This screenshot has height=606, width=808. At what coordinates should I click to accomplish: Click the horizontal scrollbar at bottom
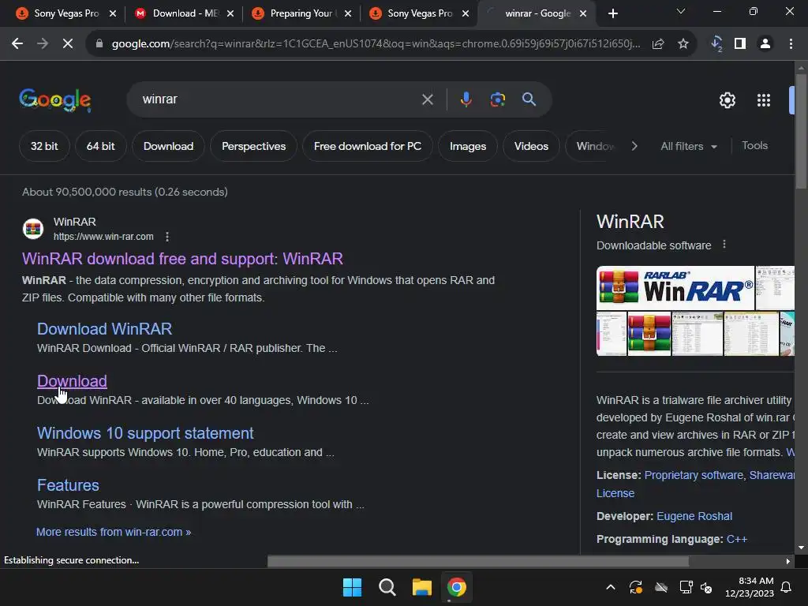[478, 561]
